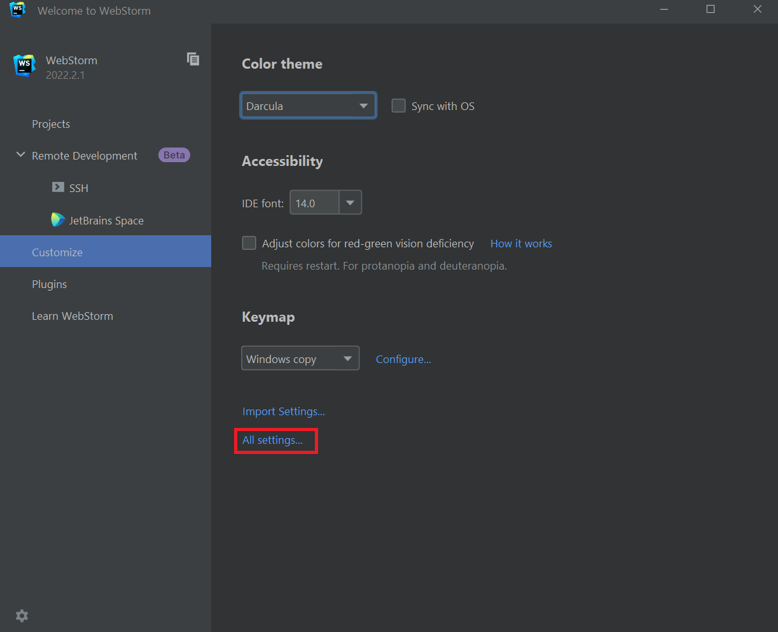The width and height of the screenshot is (778, 632).
Task: Switch to the Projects tab
Action: pos(51,124)
